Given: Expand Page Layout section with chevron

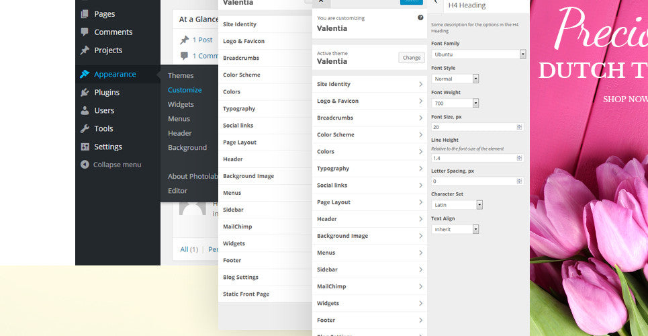Looking at the screenshot, I should tap(369, 202).
